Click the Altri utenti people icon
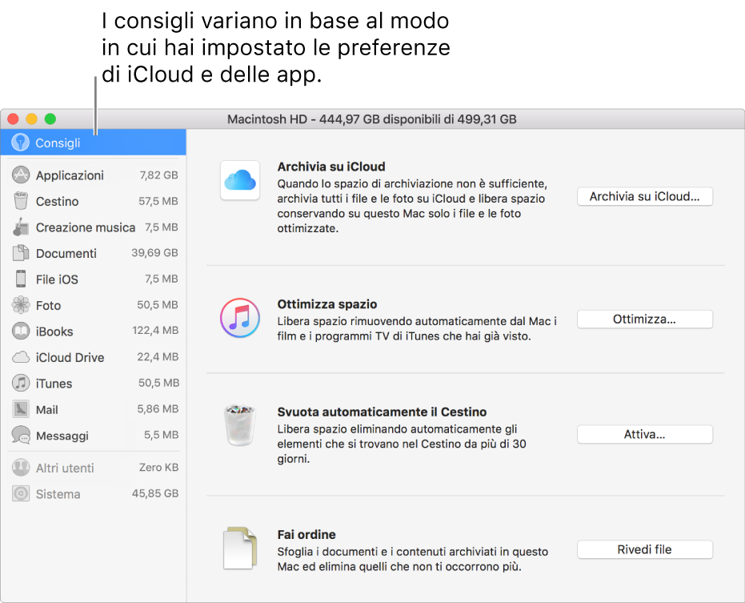This screenshot has height=603, width=745. pyautogui.click(x=21, y=468)
